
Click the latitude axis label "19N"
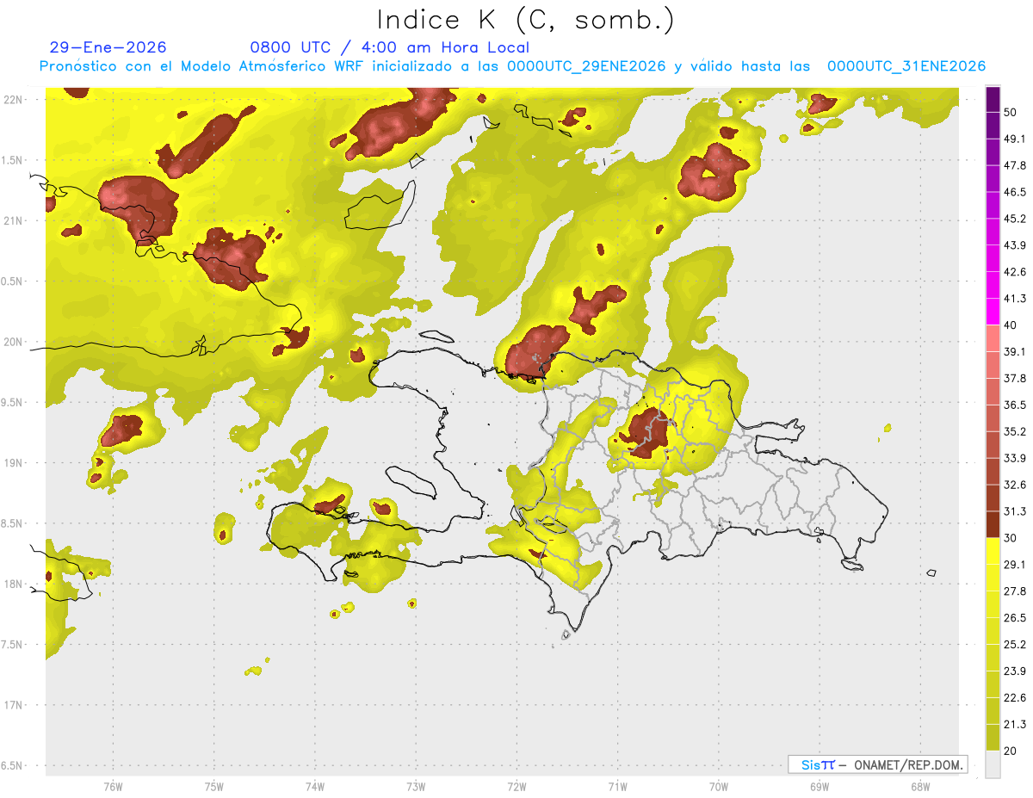[x=15, y=463]
